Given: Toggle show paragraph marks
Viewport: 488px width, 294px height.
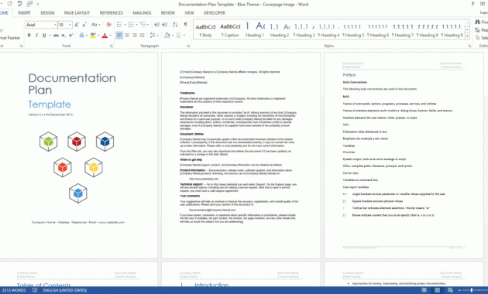Looking at the screenshot, I should [x=185, y=25].
